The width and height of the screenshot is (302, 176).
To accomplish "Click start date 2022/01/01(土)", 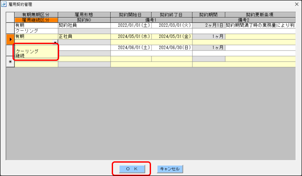I will click(x=131, y=25).
